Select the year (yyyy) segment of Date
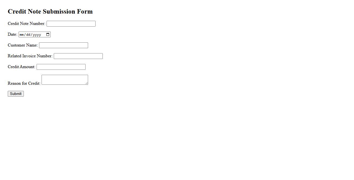 37,35
